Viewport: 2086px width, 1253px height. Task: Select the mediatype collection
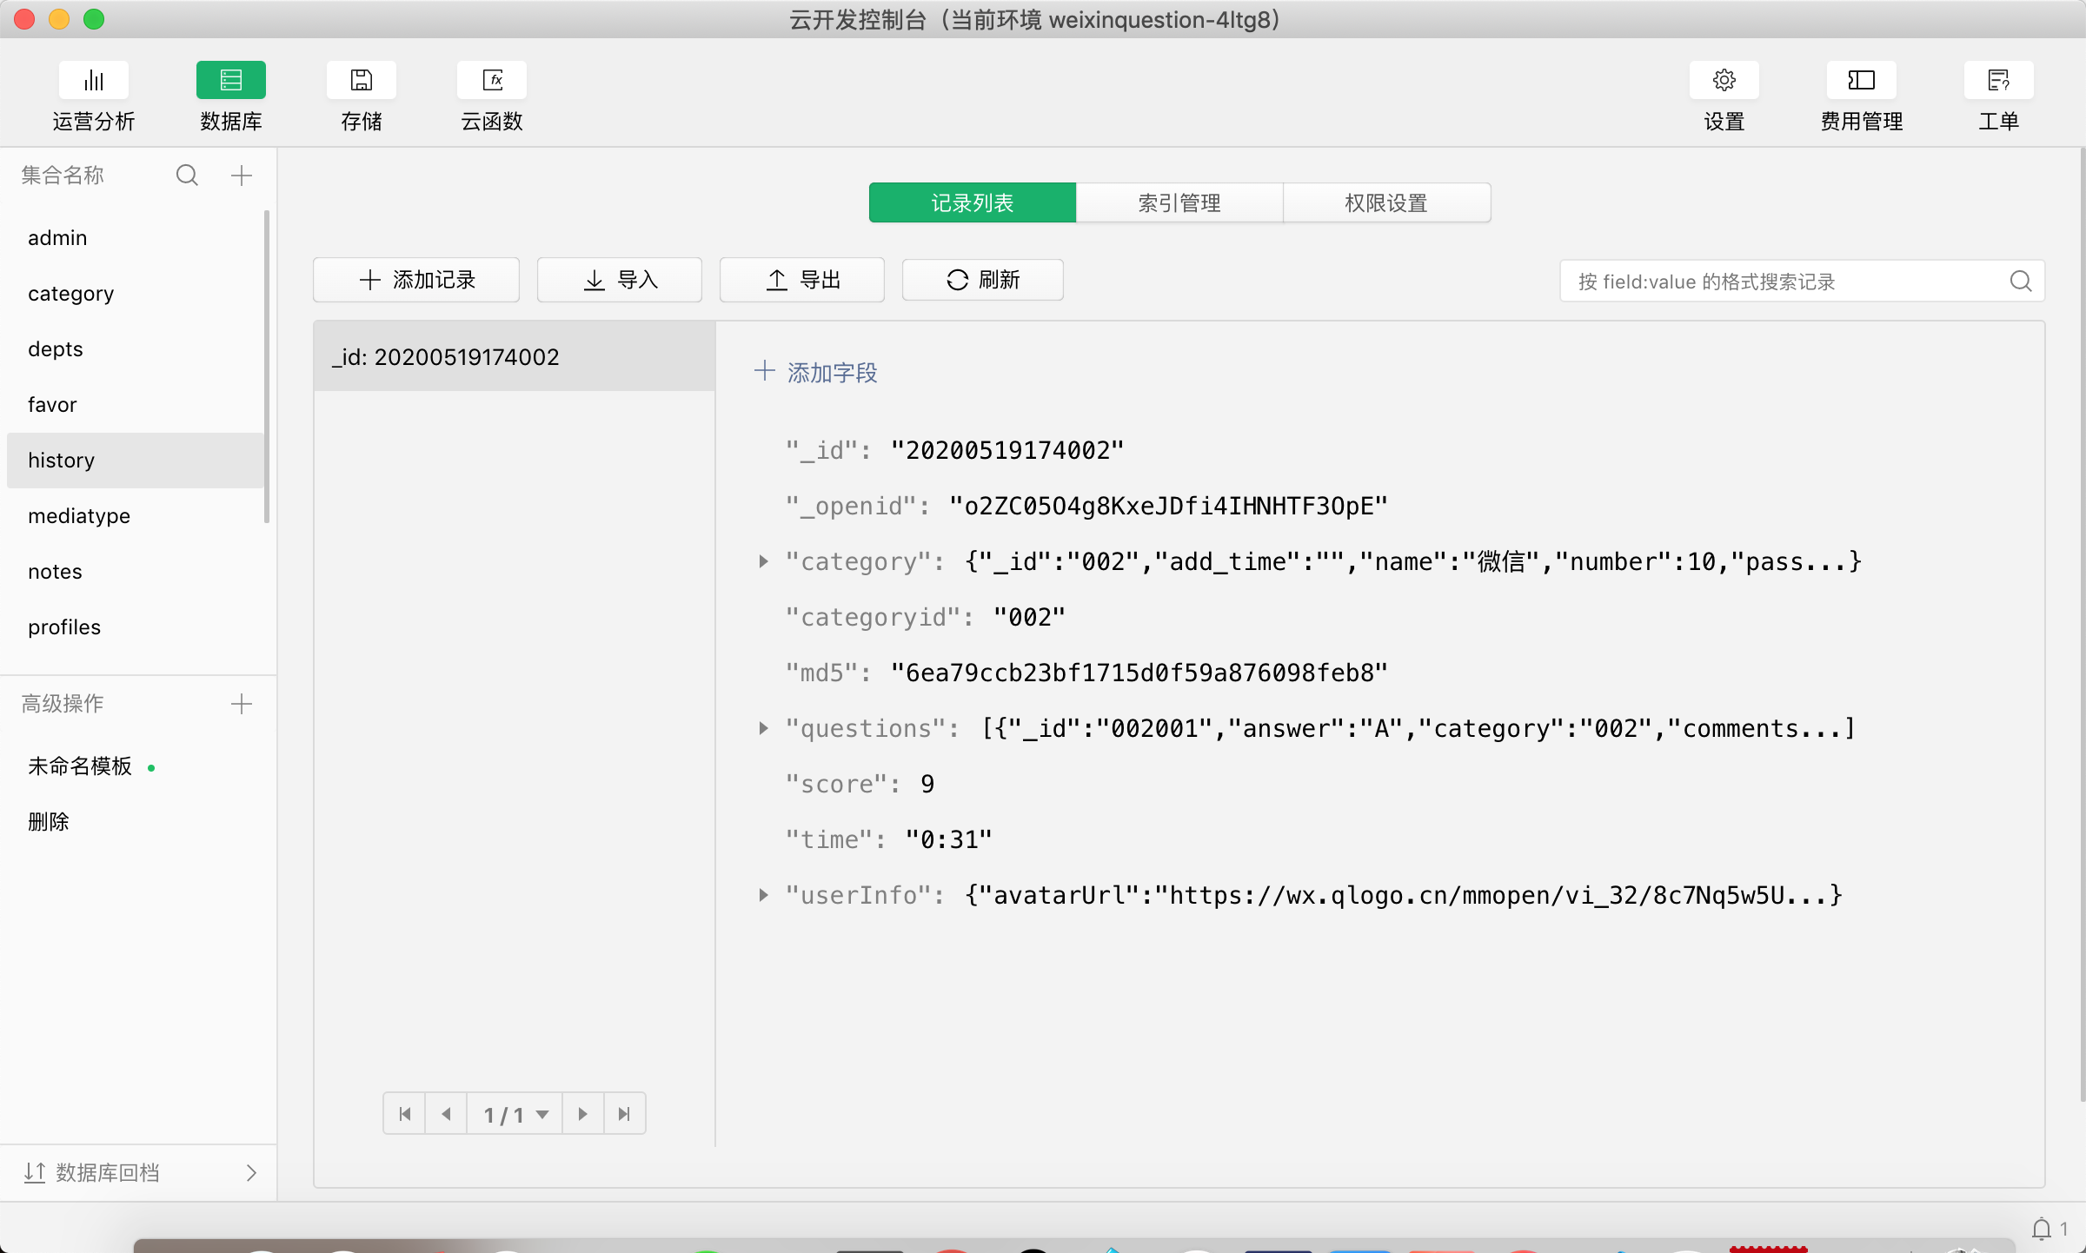[x=79, y=516]
